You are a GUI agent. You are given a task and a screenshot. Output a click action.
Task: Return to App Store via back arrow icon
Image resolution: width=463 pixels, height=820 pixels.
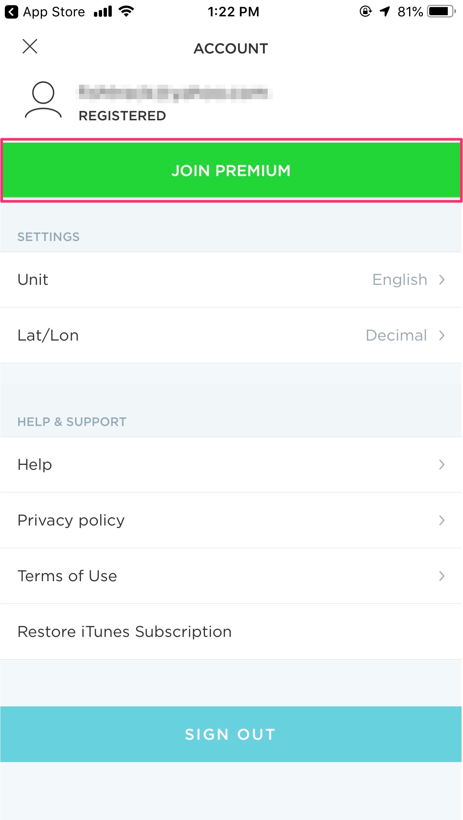coord(12,12)
